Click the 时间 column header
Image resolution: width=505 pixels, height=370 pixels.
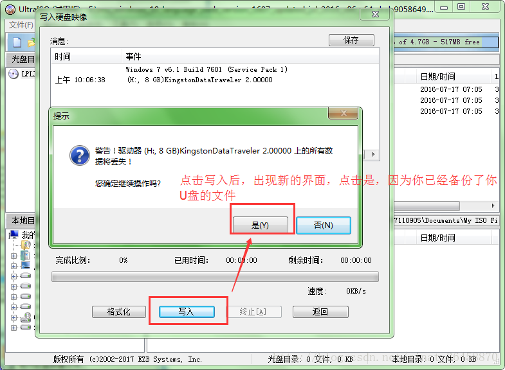(86, 57)
